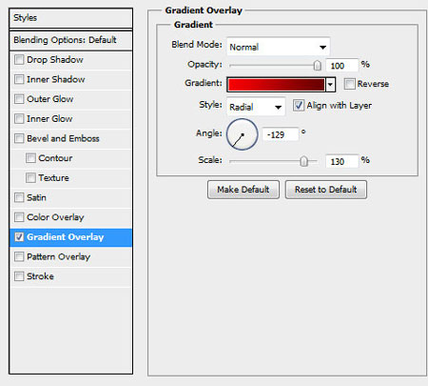Click the Opacity slider handle
428x386 pixels.
(x=317, y=66)
